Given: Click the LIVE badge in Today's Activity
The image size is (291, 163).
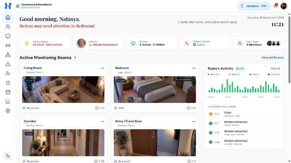Looking at the screenshot, I should click(x=240, y=69).
